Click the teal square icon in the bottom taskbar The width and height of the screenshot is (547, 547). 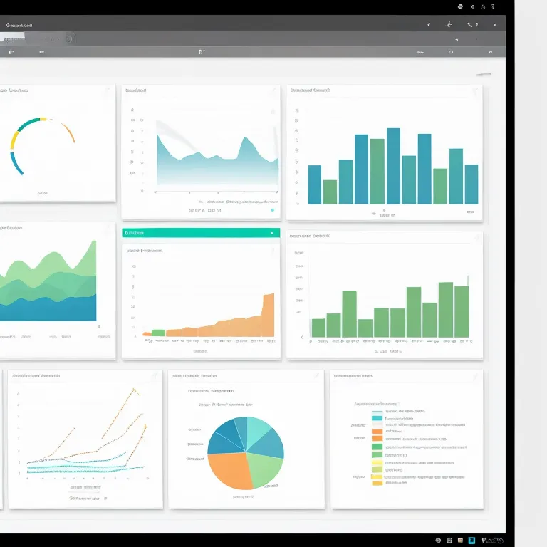tap(472, 541)
